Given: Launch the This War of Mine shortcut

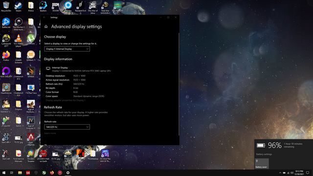Looking at the screenshot, I should pyautogui.click(x=93, y=8).
